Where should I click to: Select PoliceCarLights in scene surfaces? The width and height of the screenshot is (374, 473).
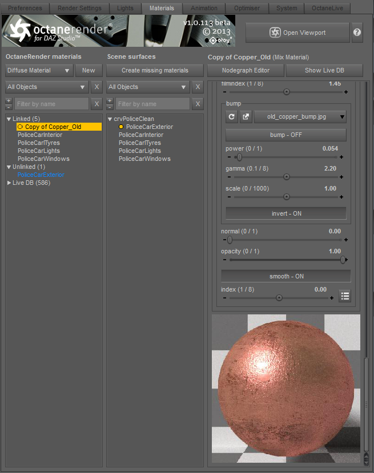click(x=140, y=151)
